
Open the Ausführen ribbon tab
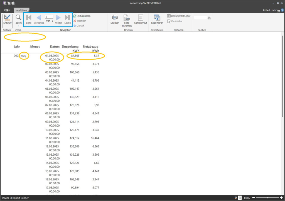coord(21,10)
